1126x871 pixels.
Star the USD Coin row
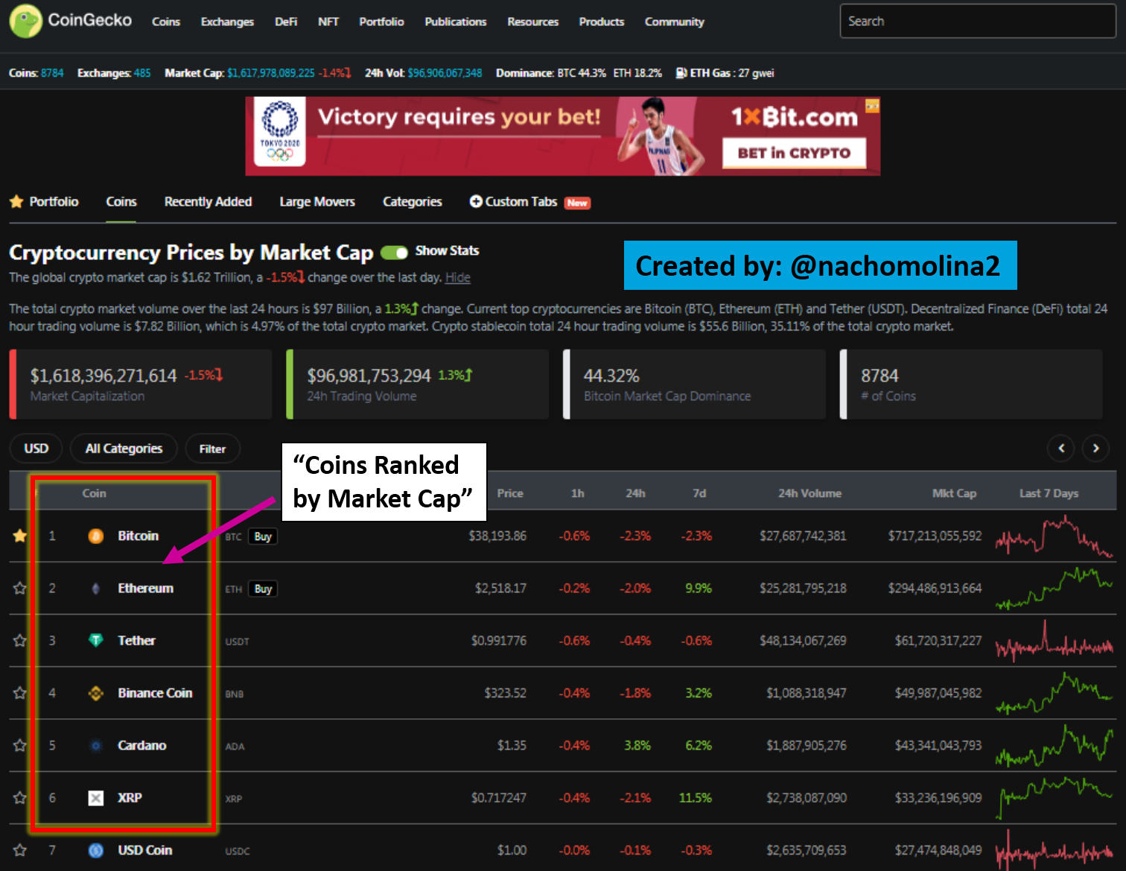click(20, 850)
